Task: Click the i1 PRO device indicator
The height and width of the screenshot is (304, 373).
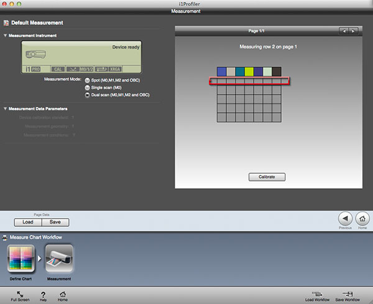Action: coord(33,69)
